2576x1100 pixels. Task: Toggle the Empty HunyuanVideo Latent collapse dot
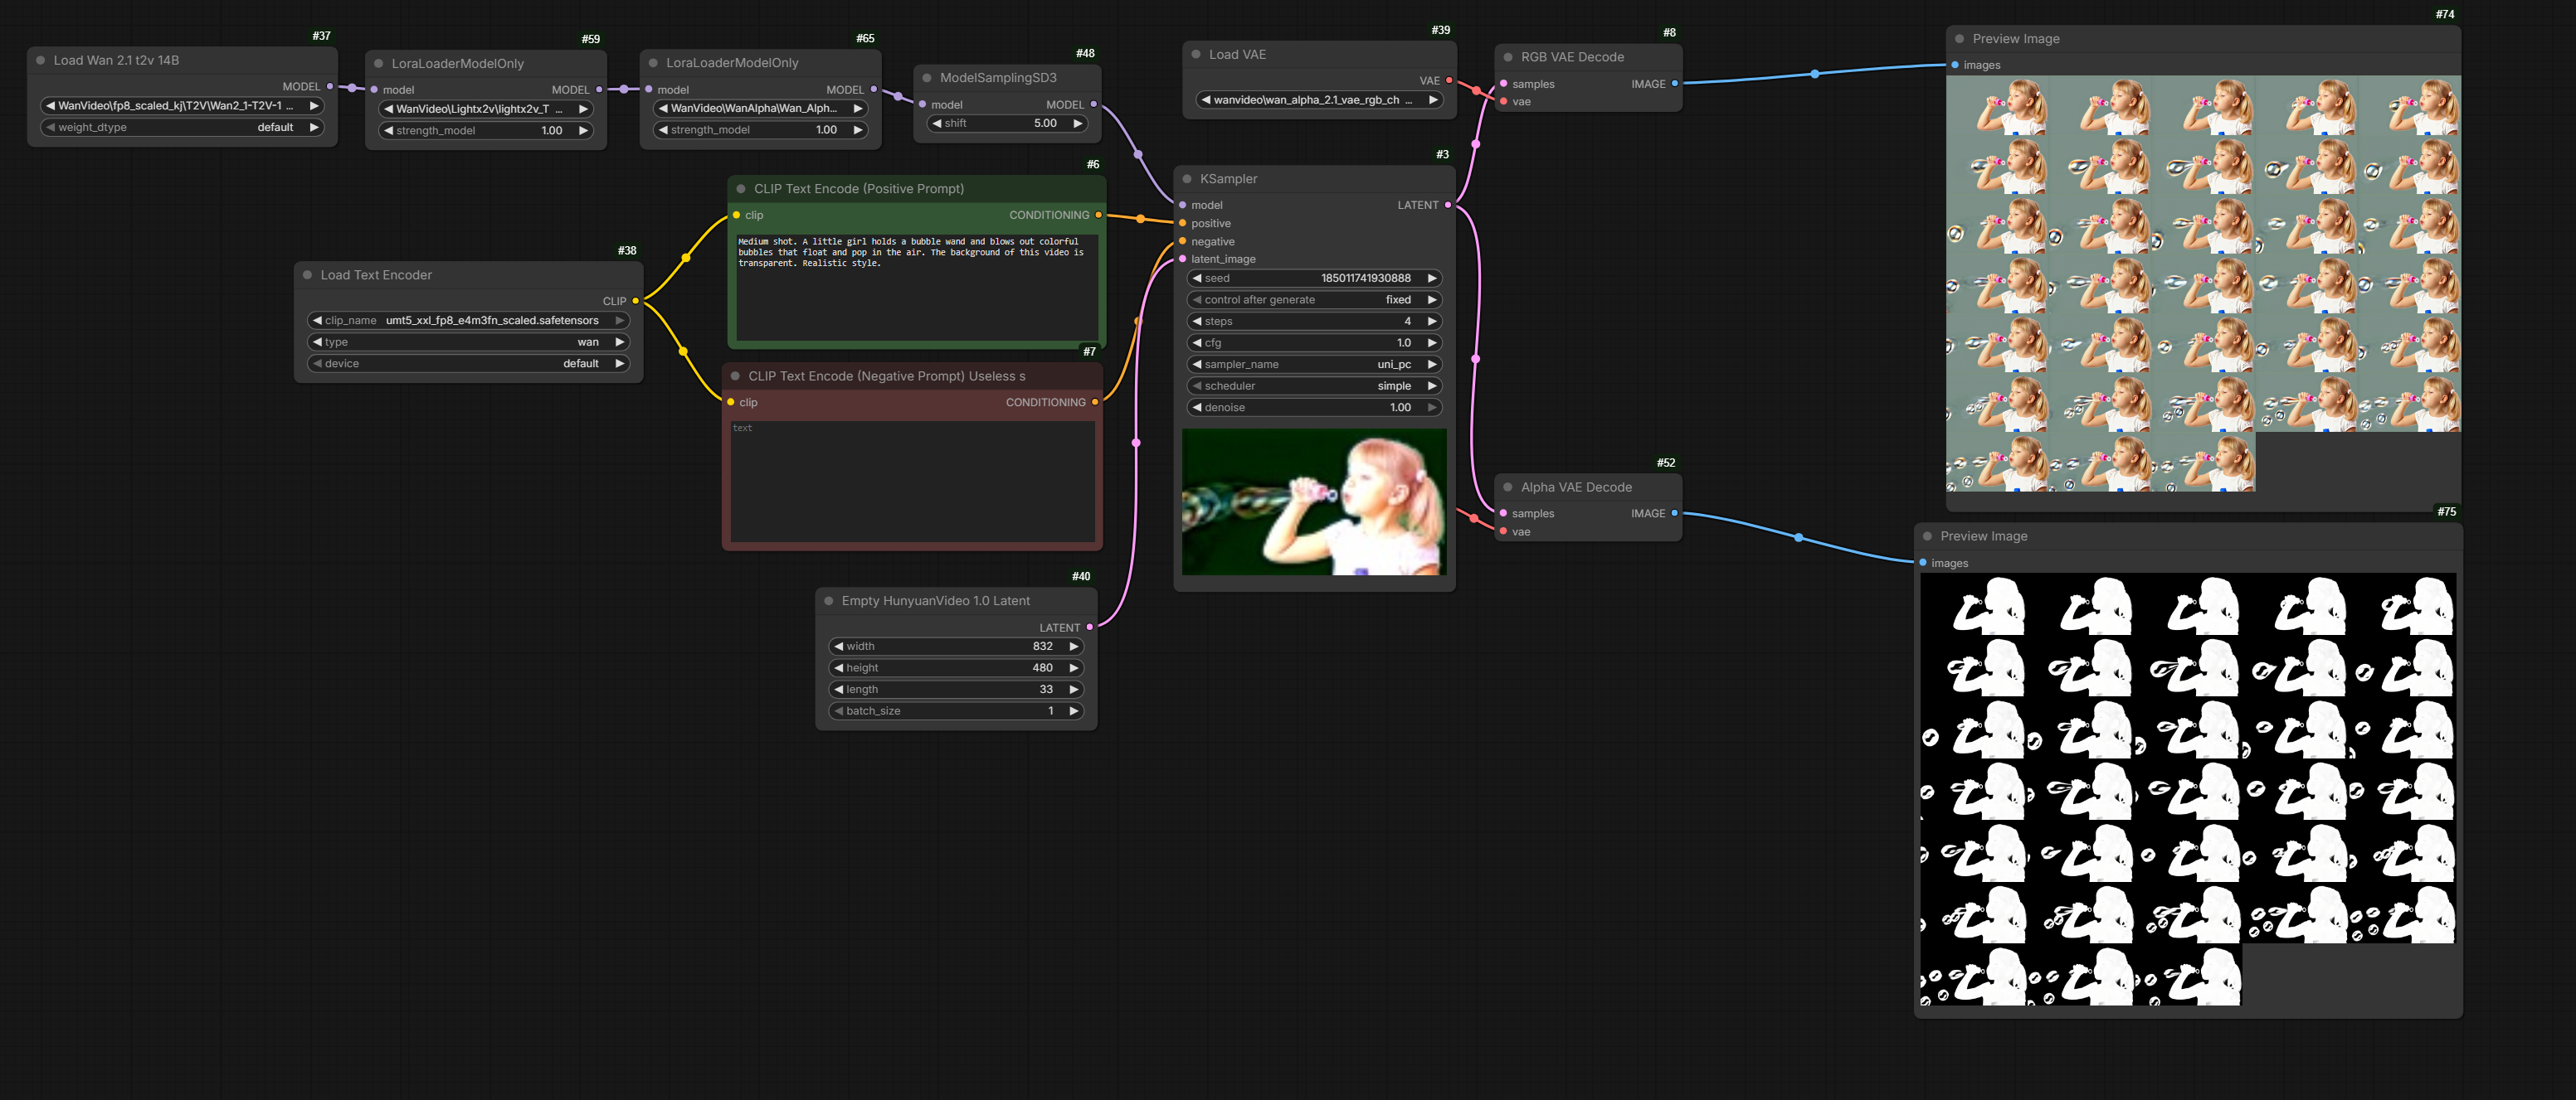829,600
